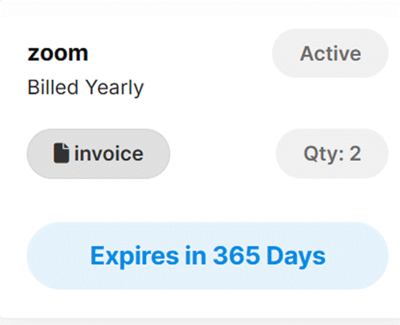Click the light blue Expires pill
Image resolution: width=400 pixels, height=325 pixels.
coord(207,256)
